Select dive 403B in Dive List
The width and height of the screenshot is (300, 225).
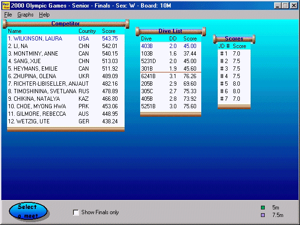171,46
